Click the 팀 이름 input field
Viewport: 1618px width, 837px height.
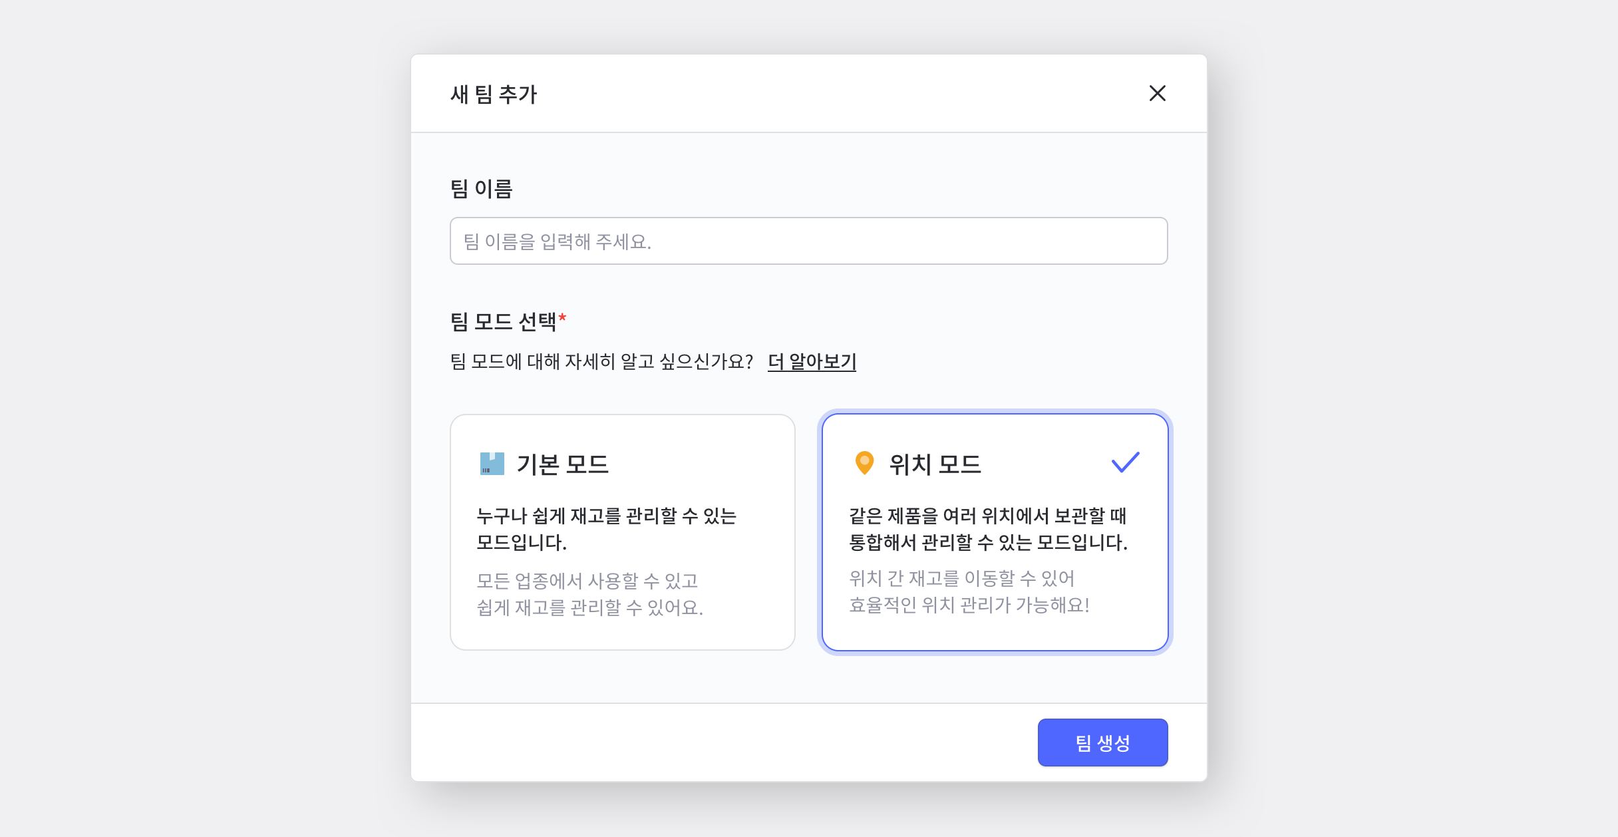tap(808, 241)
